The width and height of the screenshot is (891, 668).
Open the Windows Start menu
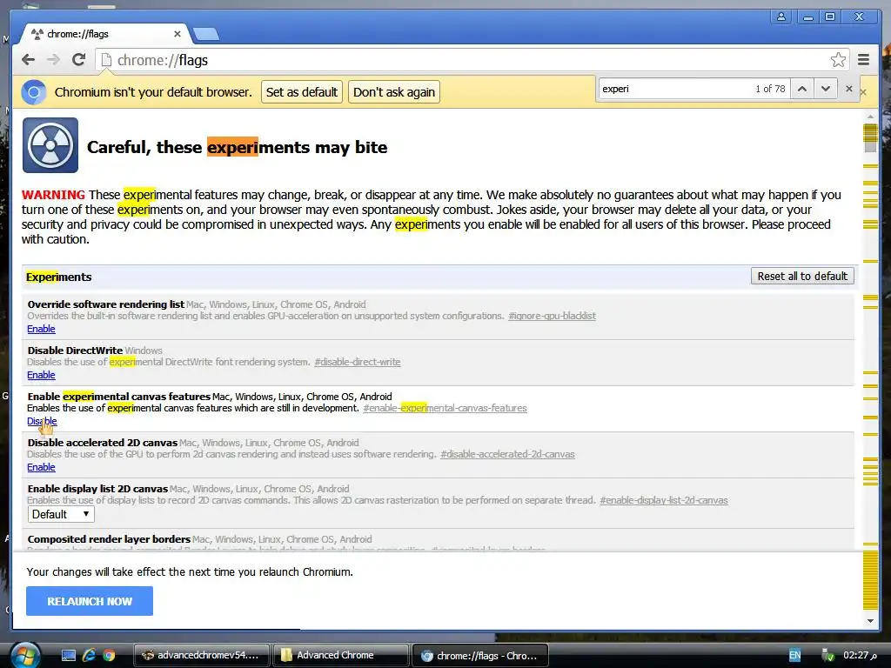click(25, 655)
